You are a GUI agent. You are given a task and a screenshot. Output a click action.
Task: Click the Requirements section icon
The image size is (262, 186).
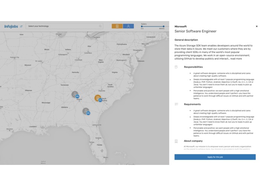pyautogui.click(x=176, y=104)
